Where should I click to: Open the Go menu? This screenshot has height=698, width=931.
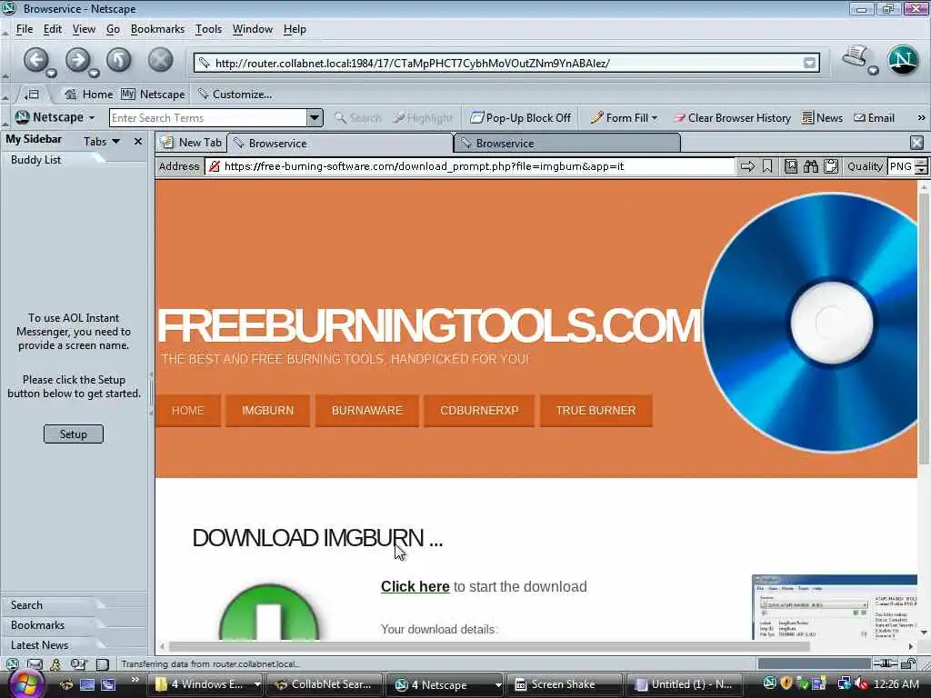113,29
